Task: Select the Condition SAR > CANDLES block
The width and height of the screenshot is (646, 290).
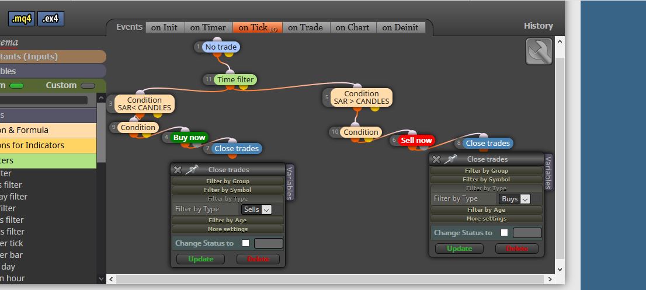Action: pos(362,97)
